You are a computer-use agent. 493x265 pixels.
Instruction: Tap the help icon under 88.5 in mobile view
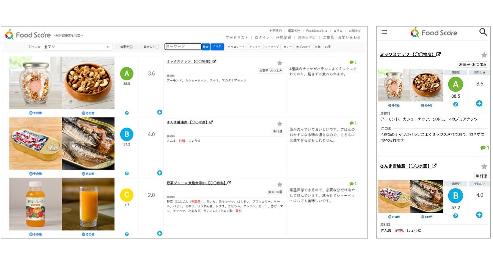[x=455, y=104]
